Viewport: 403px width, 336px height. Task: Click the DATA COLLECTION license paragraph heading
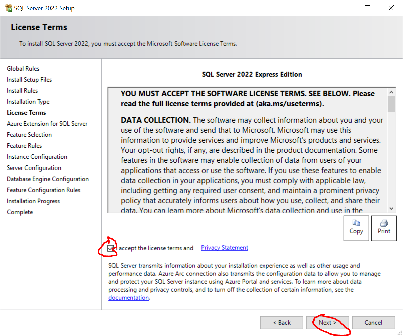point(156,120)
